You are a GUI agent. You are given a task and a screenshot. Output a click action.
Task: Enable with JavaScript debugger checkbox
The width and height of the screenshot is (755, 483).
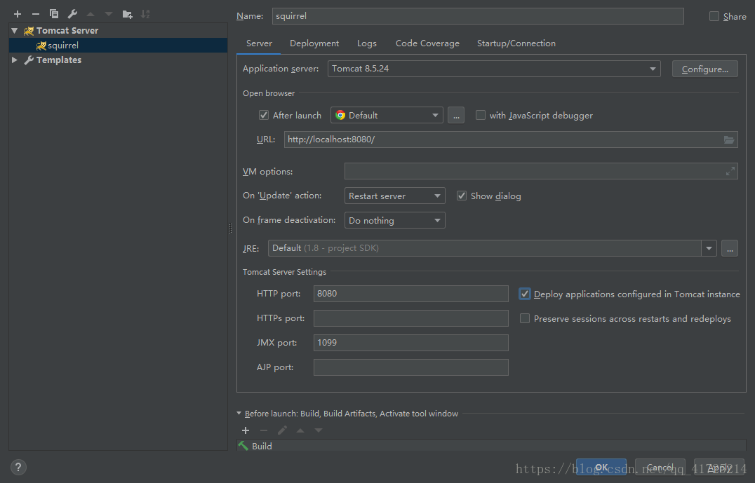pyautogui.click(x=480, y=115)
